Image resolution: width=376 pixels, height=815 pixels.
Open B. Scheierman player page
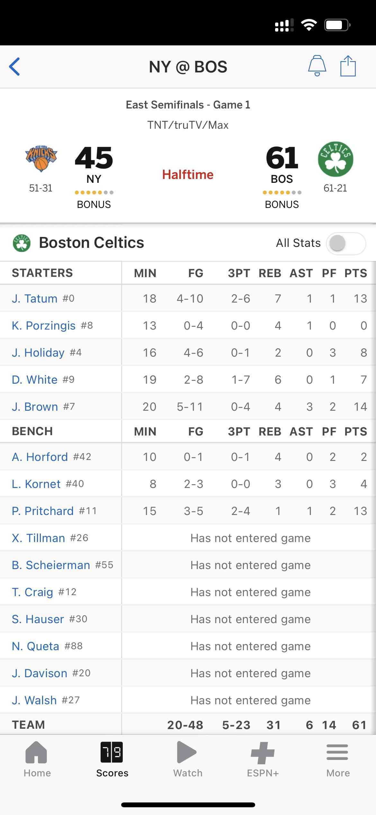[51, 565]
